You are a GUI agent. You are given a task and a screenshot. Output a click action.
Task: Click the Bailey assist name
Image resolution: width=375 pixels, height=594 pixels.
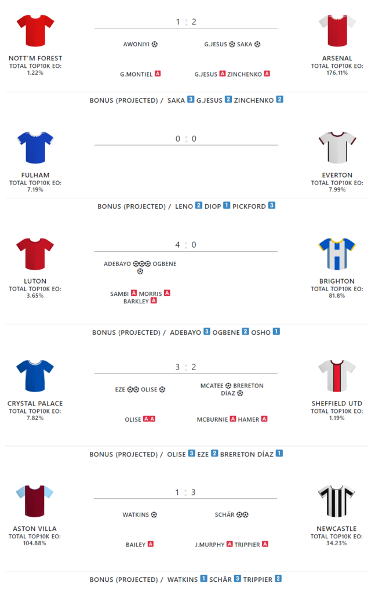point(136,545)
